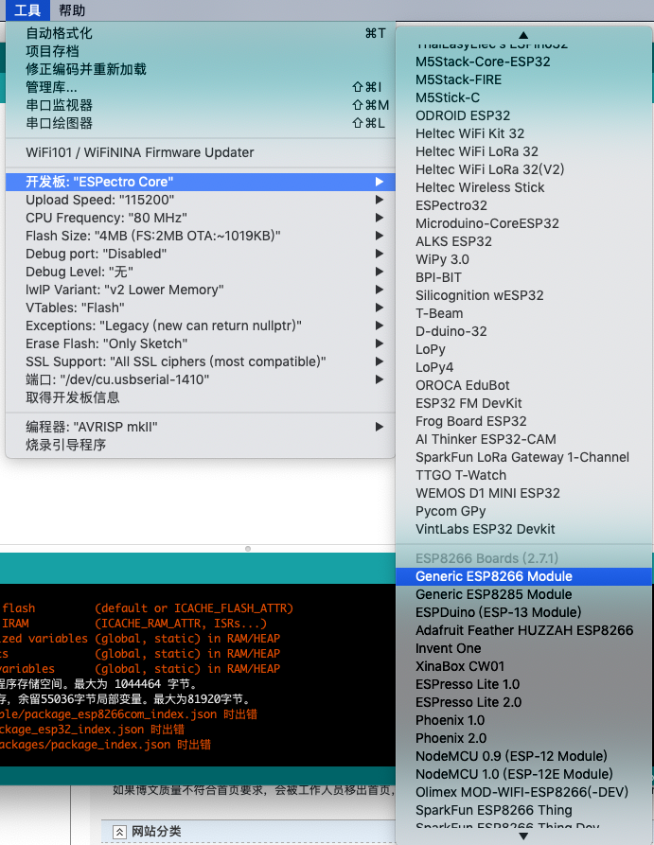Select TTGO T-Watch board
The width and height of the screenshot is (654, 845).
(x=523, y=475)
